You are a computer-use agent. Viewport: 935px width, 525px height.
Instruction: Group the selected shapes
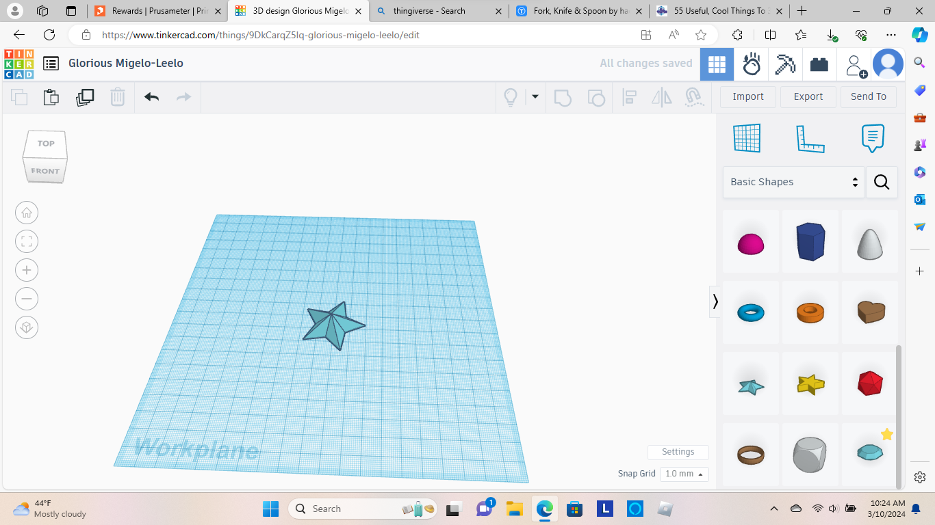click(563, 97)
